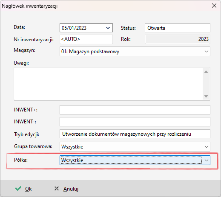The width and height of the screenshot is (221, 197).
Task: Cancel the dialog with Anuluj
Action: (x=66, y=189)
